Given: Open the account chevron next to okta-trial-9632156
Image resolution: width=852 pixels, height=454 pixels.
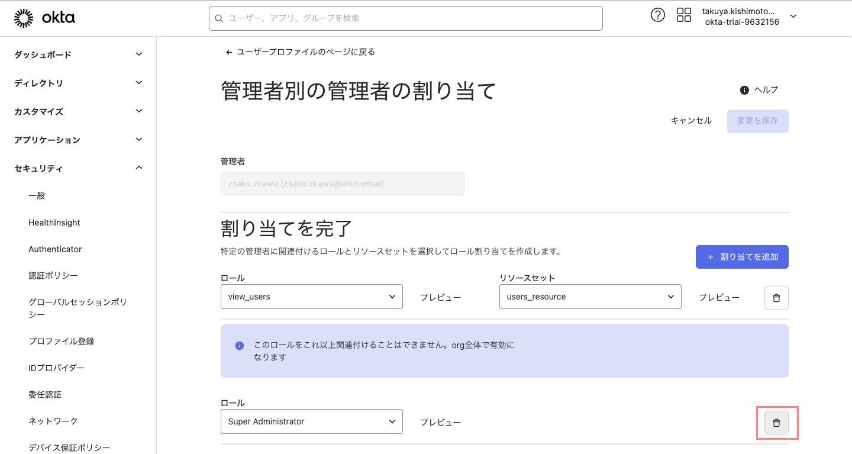Looking at the screenshot, I should [x=792, y=17].
